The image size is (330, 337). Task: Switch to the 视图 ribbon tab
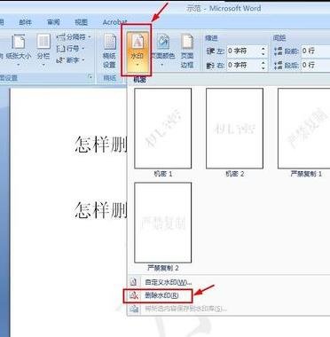(81, 22)
